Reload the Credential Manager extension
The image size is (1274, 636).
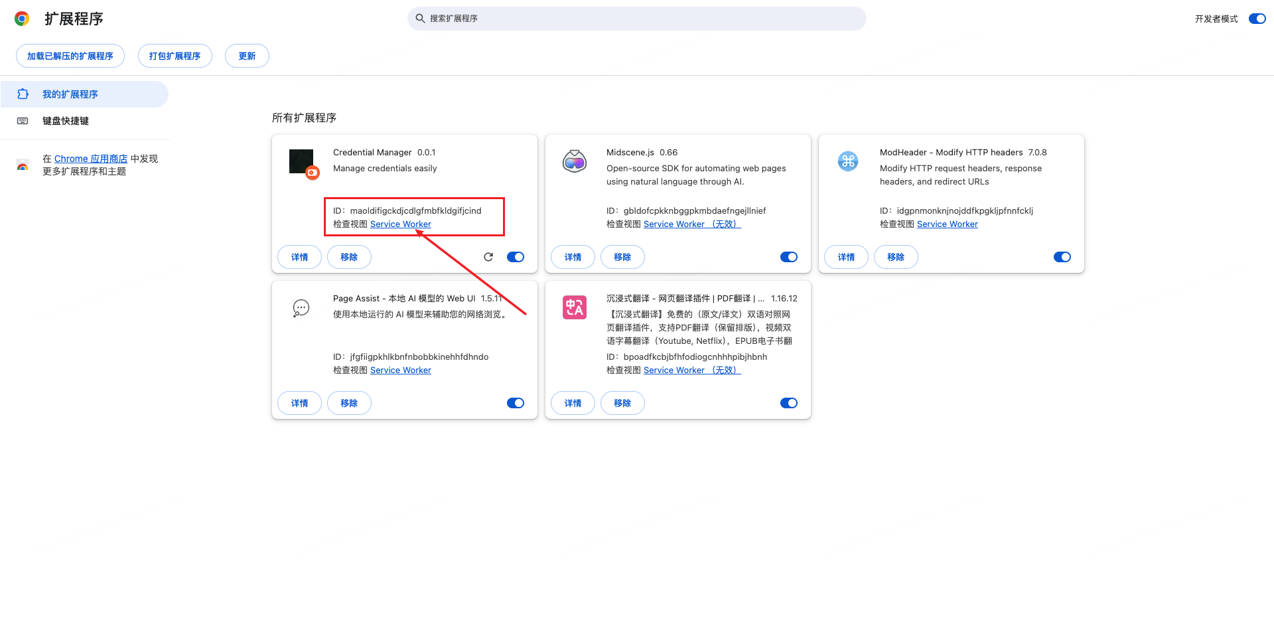(488, 257)
